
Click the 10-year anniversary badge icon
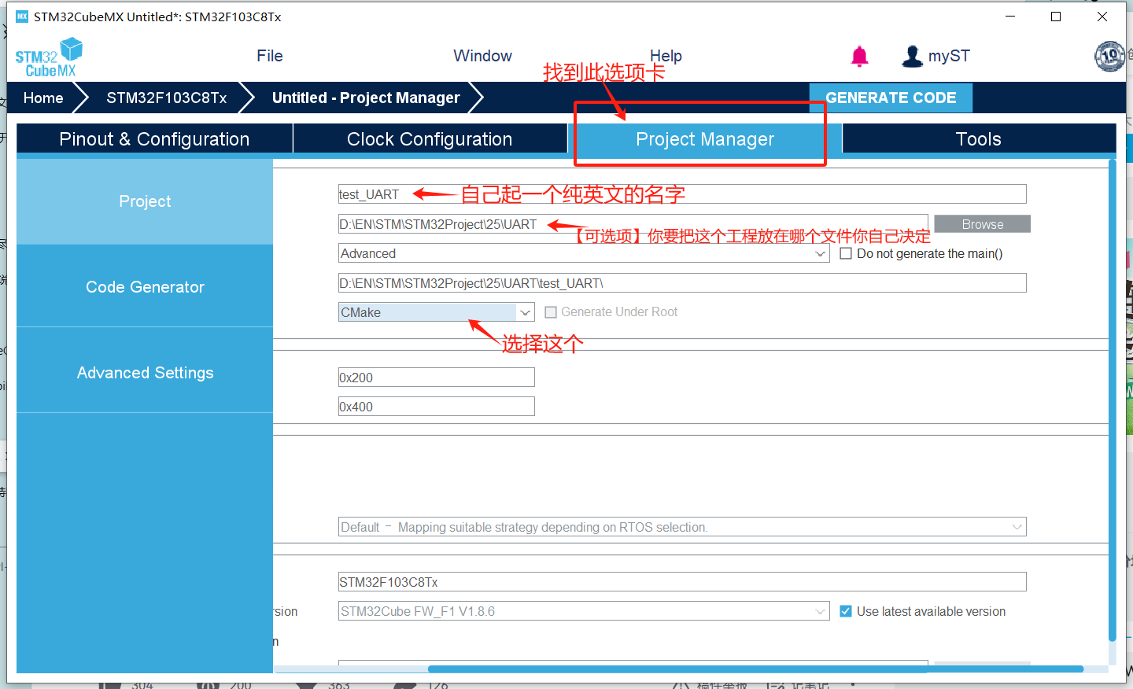tap(1109, 56)
